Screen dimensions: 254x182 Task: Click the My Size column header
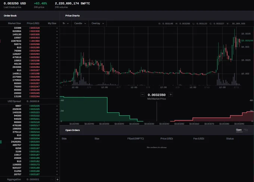52,23
